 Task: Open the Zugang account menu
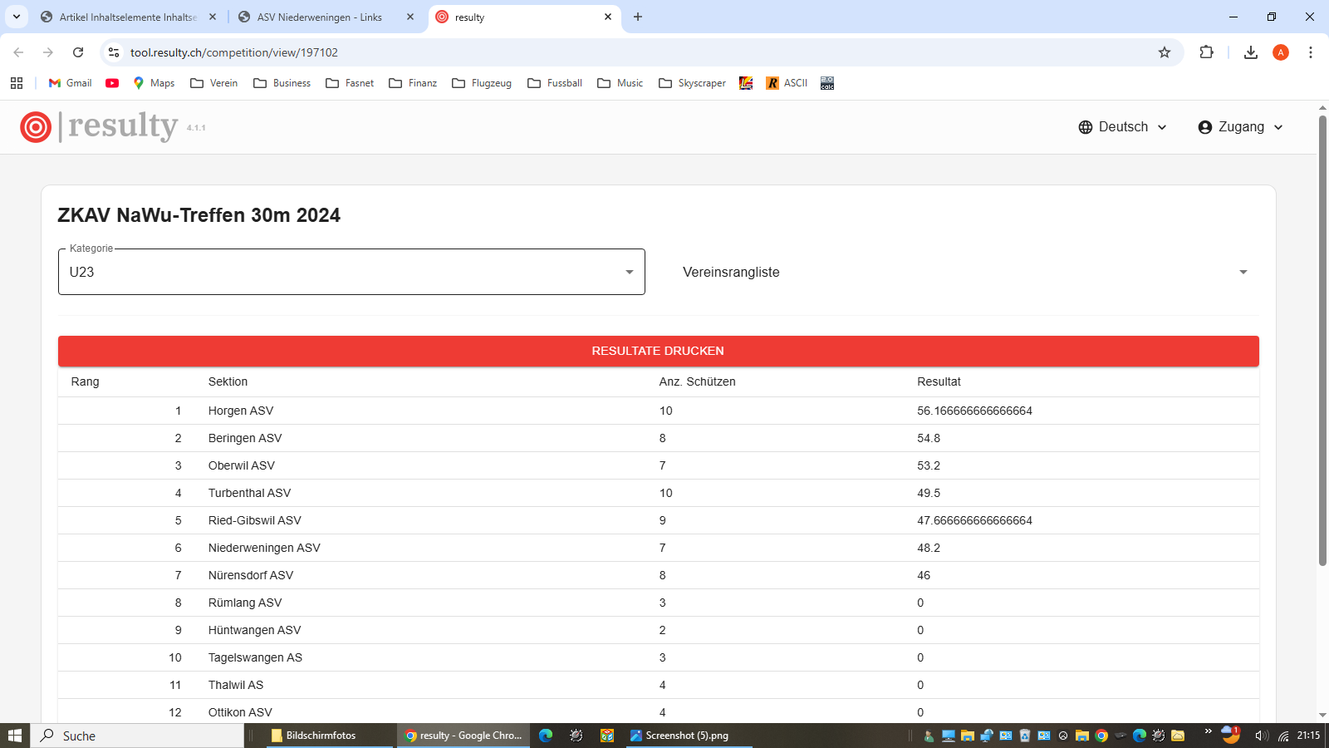tap(1240, 127)
